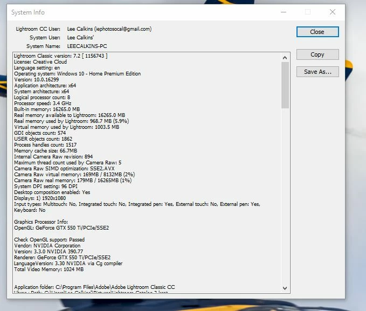This screenshot has width=366, height=311.
Task: Click the Real memory available to Lightroom line
Action: point(70,115)
